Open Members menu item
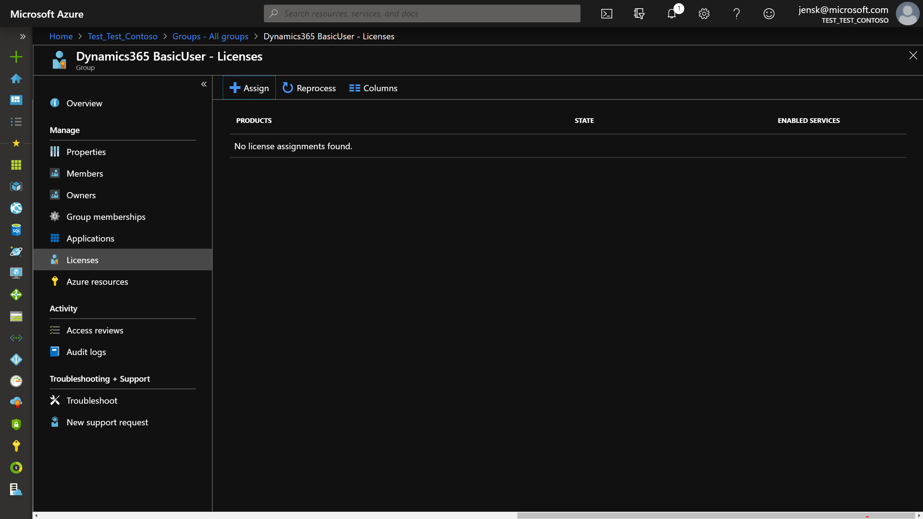This screenshot has width=923, height=519. (x=123, y=173)
